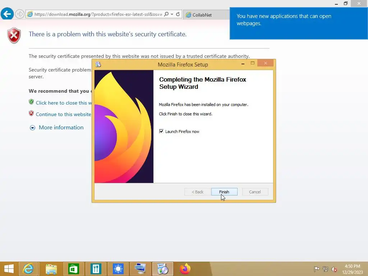Click the new applications notification banner
This screenshot has height=276, width=368.
[x=299, y=23]
